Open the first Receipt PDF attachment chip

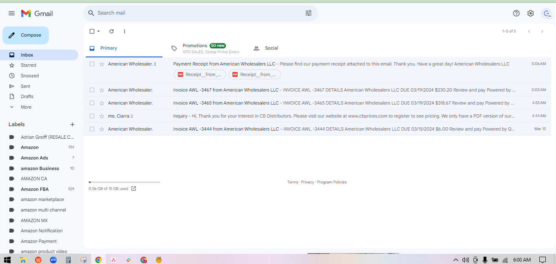click(200, 74)
